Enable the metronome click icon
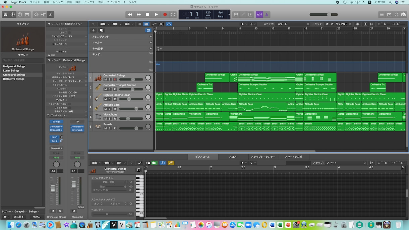This screenshot has width=409, height=230. click(x=267, y=14)
